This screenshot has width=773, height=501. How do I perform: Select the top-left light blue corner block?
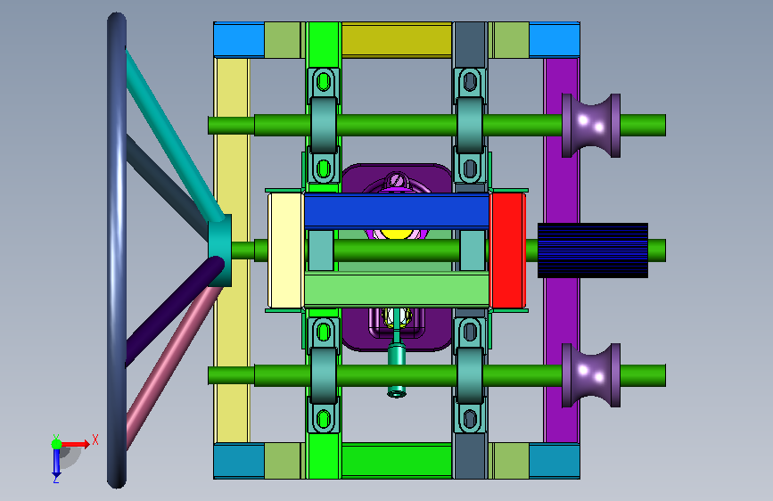239,39
